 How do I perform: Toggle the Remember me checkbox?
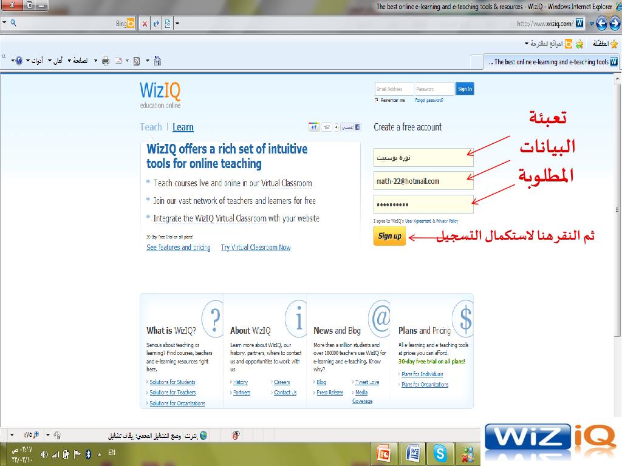click(377, 100)
